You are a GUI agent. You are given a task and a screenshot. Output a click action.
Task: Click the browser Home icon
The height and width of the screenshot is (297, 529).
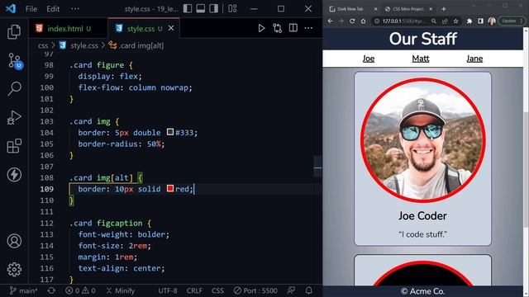point(364,21)
